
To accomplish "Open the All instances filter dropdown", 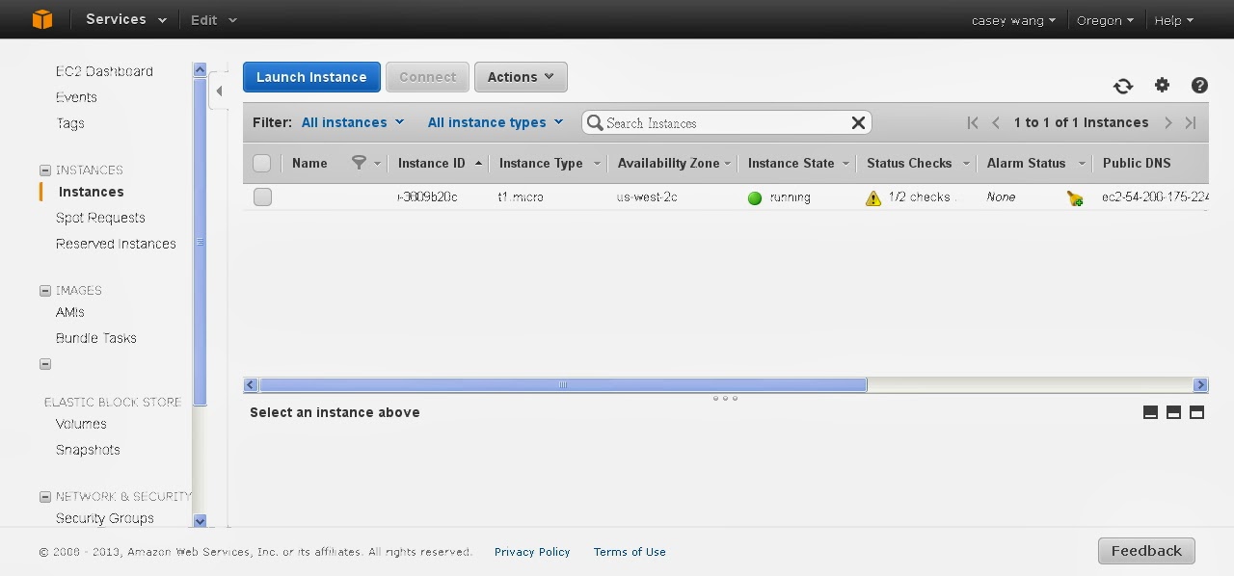I will click(x=353, y=122).
